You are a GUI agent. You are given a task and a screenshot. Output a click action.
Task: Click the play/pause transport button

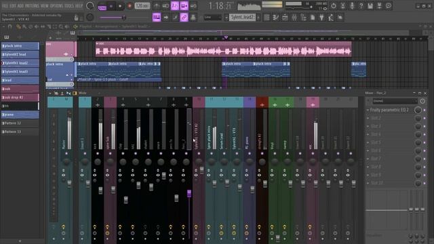111,6
